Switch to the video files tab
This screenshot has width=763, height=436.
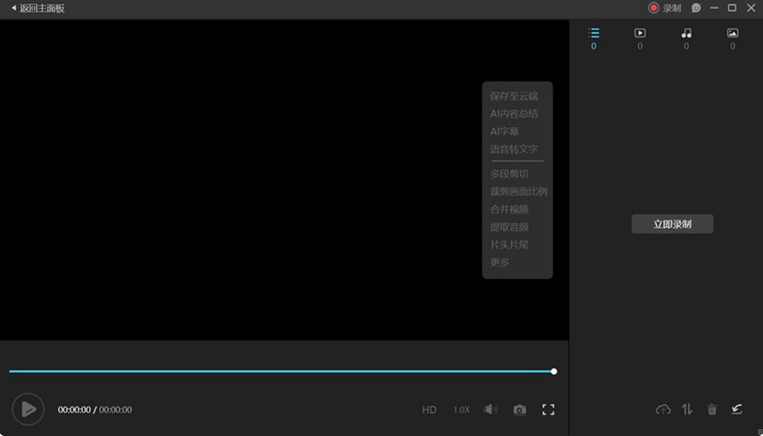[640, 33]
